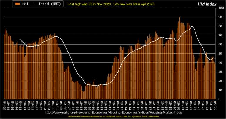Open the nahb.org Housing-Market-Index URL
Screen dimensions: 226x119
(113, 113)
